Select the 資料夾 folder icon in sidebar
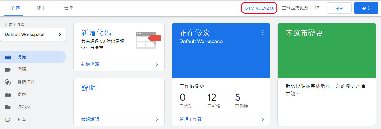381x129 pixels. [x=8, y=107]
